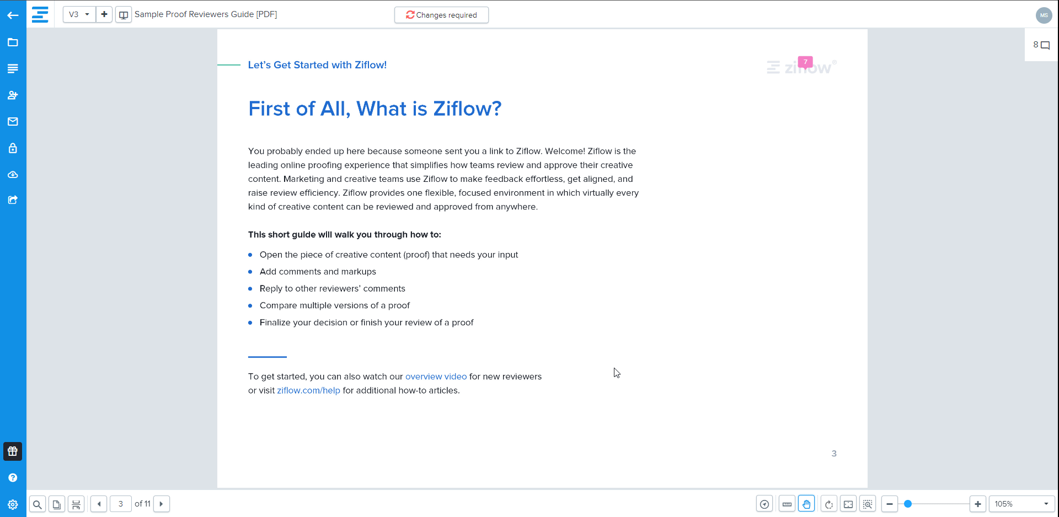Click the share proof icon in sidebar
Image resolution: width=1059 pixels, height=517 pixels.
(13, 200)
